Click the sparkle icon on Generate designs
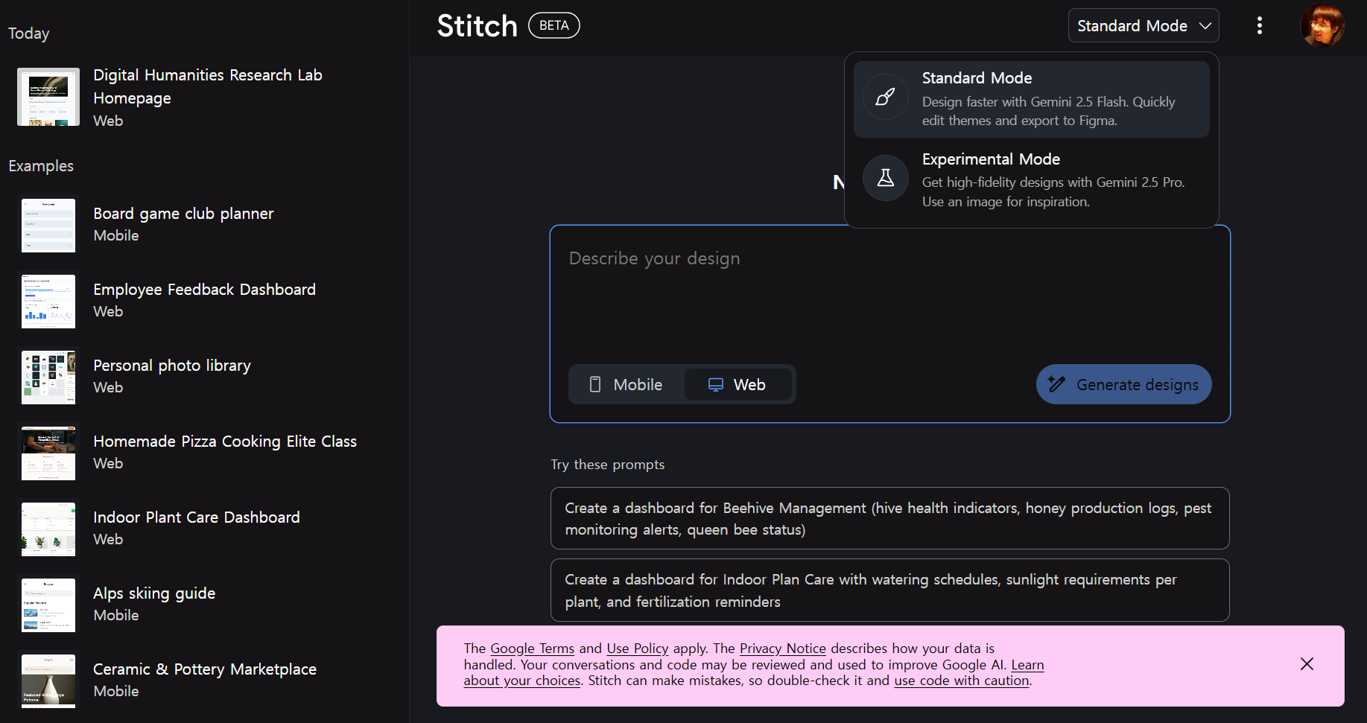The width and height of the screenshot is (1367, 723). [x=1056, y=384]
